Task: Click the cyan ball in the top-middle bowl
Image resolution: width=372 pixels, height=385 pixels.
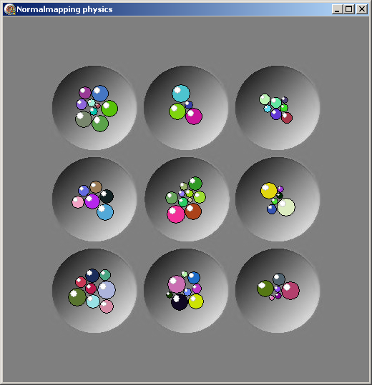Action: click(x=181, y=94)
